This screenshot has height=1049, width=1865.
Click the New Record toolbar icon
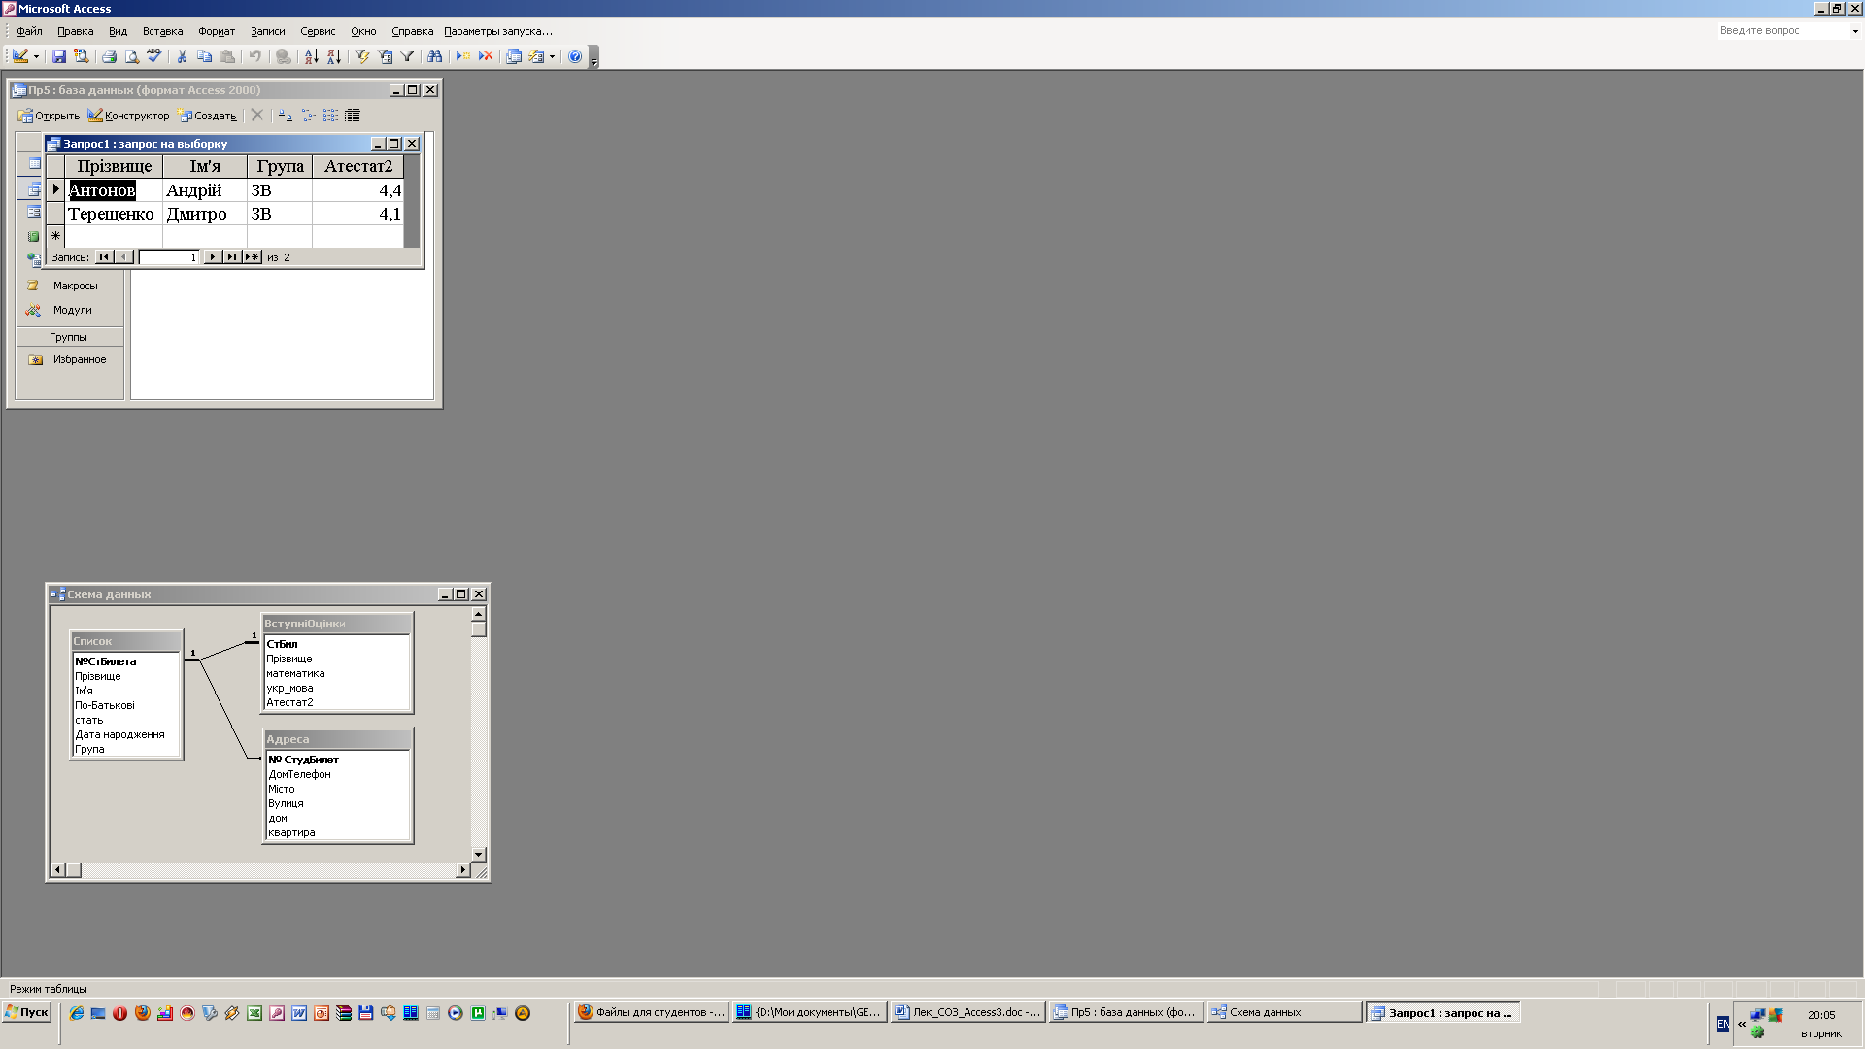(463, 56)
